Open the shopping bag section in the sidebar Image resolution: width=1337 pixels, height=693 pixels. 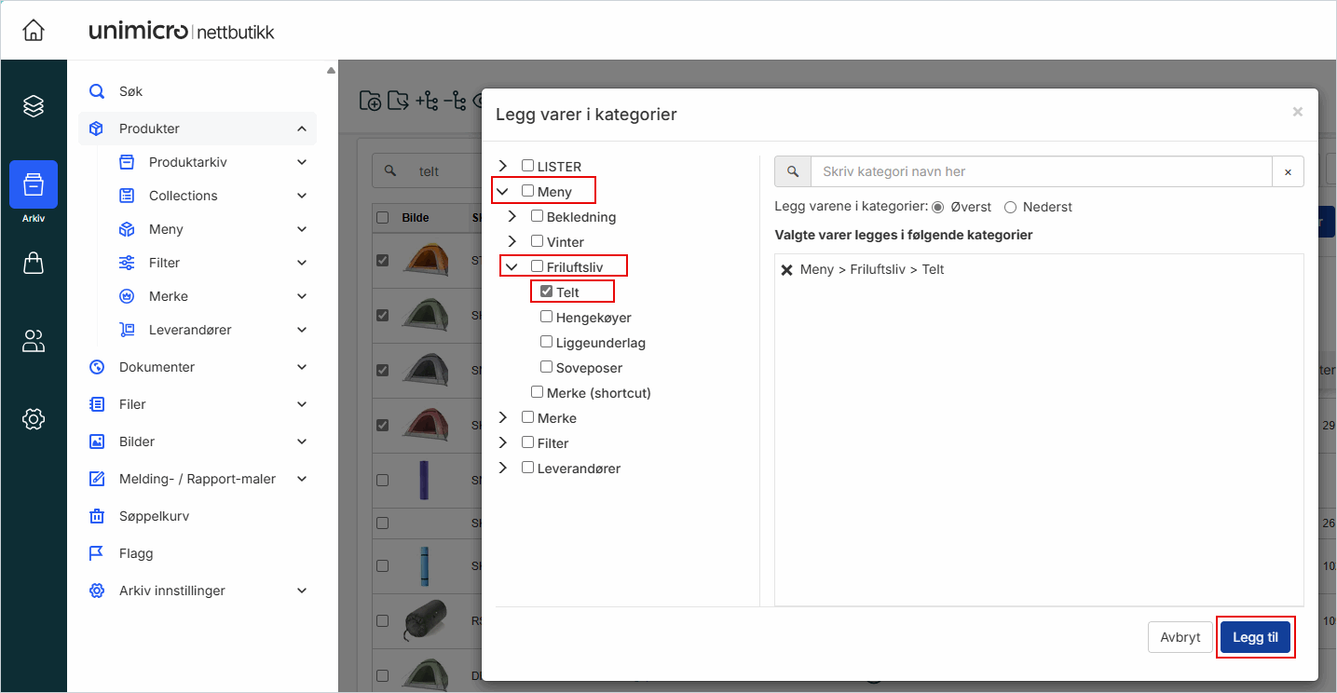pos(34,262)
